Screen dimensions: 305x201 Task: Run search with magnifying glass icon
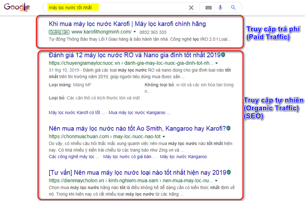233,8
